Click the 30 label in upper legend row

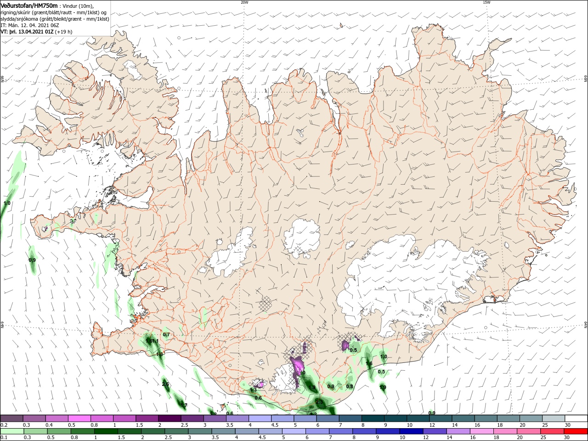pyautogui.click(x=567, y=425)
